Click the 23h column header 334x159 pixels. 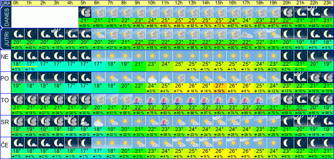coord(327,3)
